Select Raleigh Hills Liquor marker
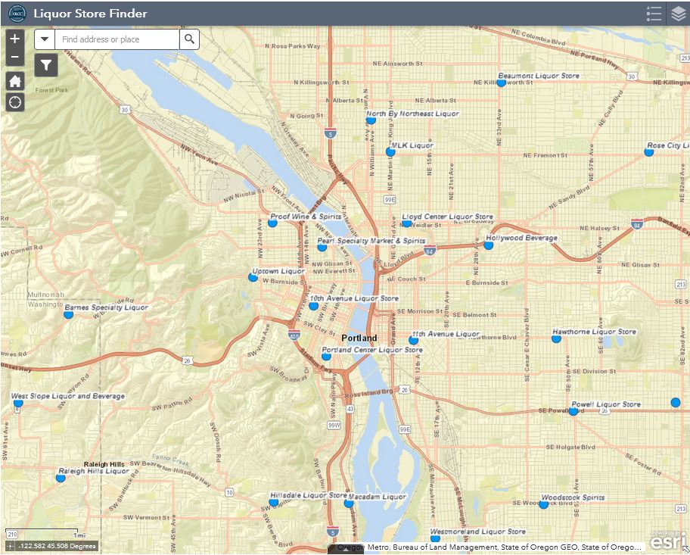This screenshot has width=690, height=555. coord(61,478)
